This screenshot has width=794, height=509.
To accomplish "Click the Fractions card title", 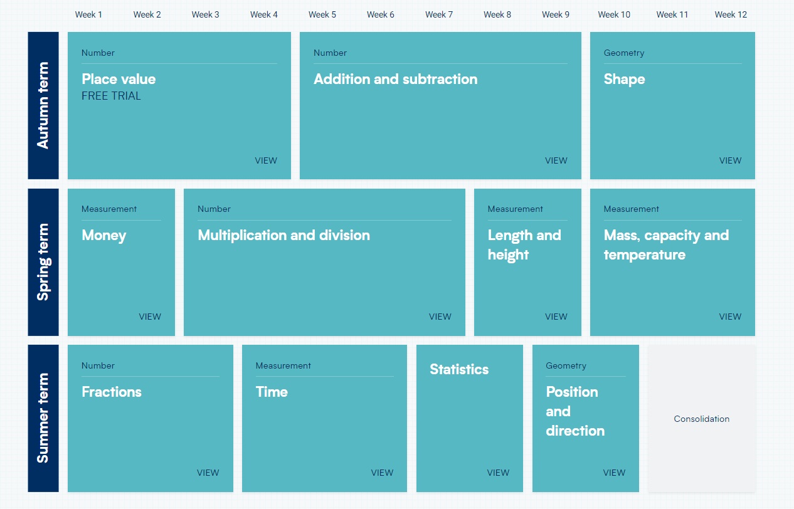I will [112, 392].
